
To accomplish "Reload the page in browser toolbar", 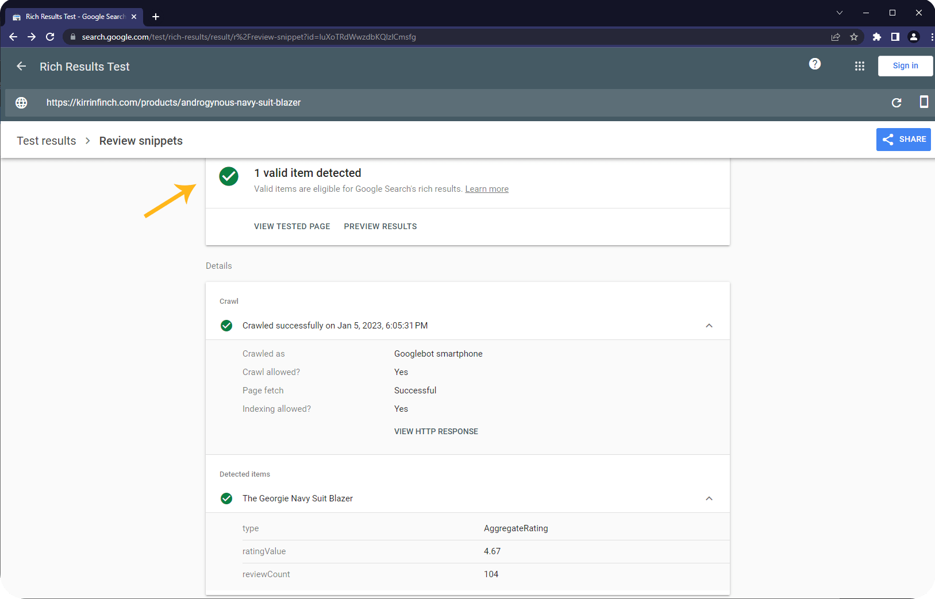I will [x=50, y=37].
